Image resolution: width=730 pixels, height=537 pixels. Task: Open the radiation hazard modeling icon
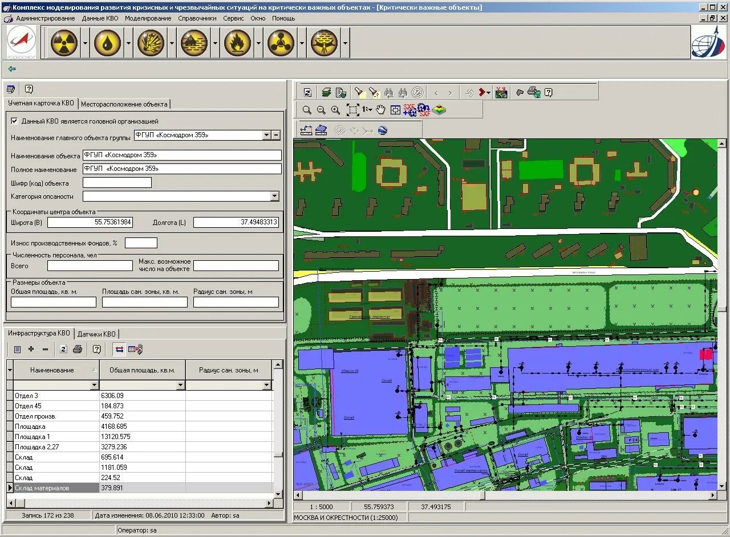[x=64, y=43]
